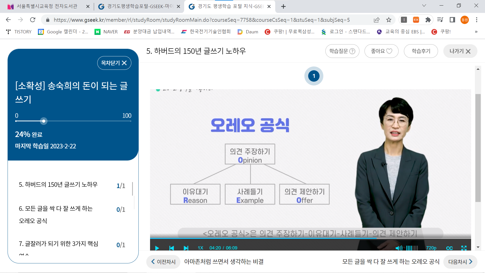Go back to 이전차시 lesson

click(x=163, y=262)
